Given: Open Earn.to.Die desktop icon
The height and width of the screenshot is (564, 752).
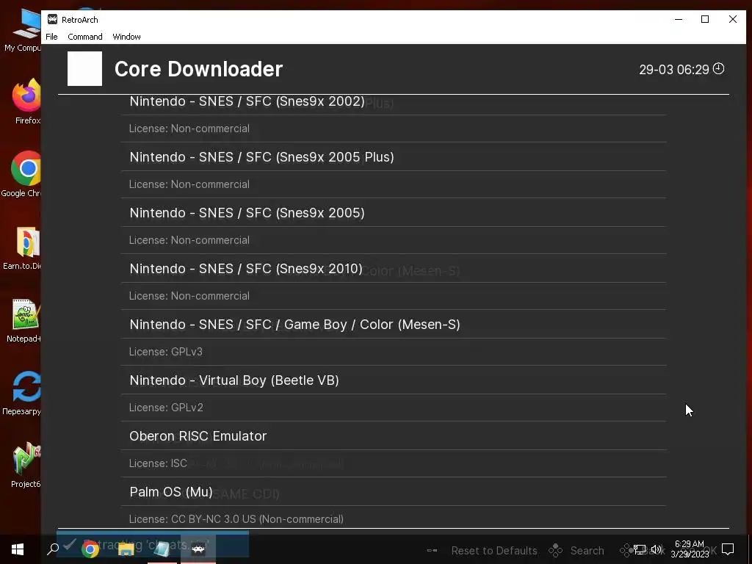Looking at the screenshot, I should pos(23,247).
